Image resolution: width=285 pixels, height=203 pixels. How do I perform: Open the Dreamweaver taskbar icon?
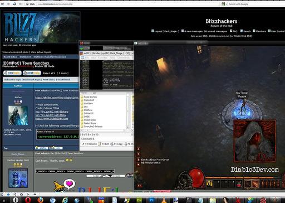coord(139,200)
